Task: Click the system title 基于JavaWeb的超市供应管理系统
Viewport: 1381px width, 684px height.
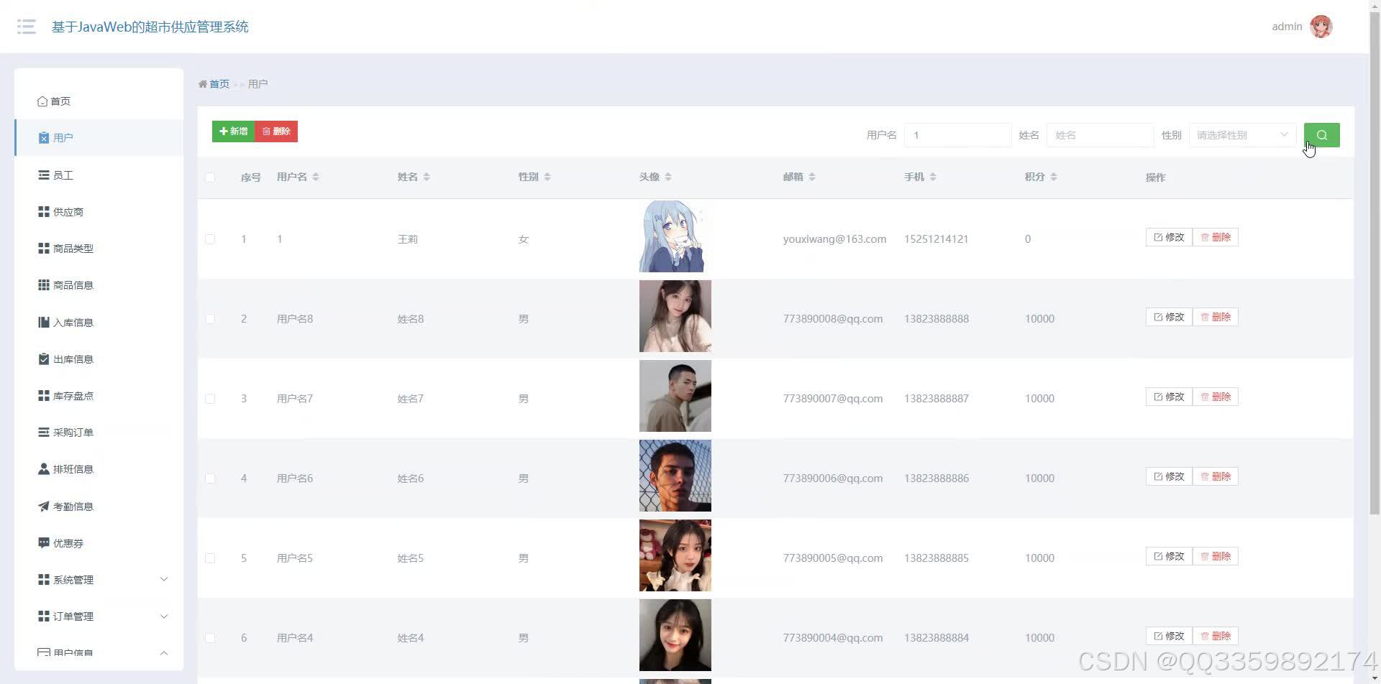Action: [x=150, y=27]
